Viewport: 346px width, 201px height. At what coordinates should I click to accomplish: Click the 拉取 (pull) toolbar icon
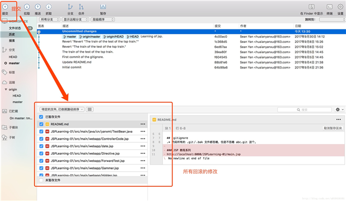pyautogui.click(x=27, y=7)
